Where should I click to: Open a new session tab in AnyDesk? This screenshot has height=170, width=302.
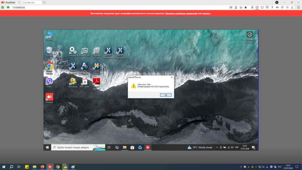point(44,2)
